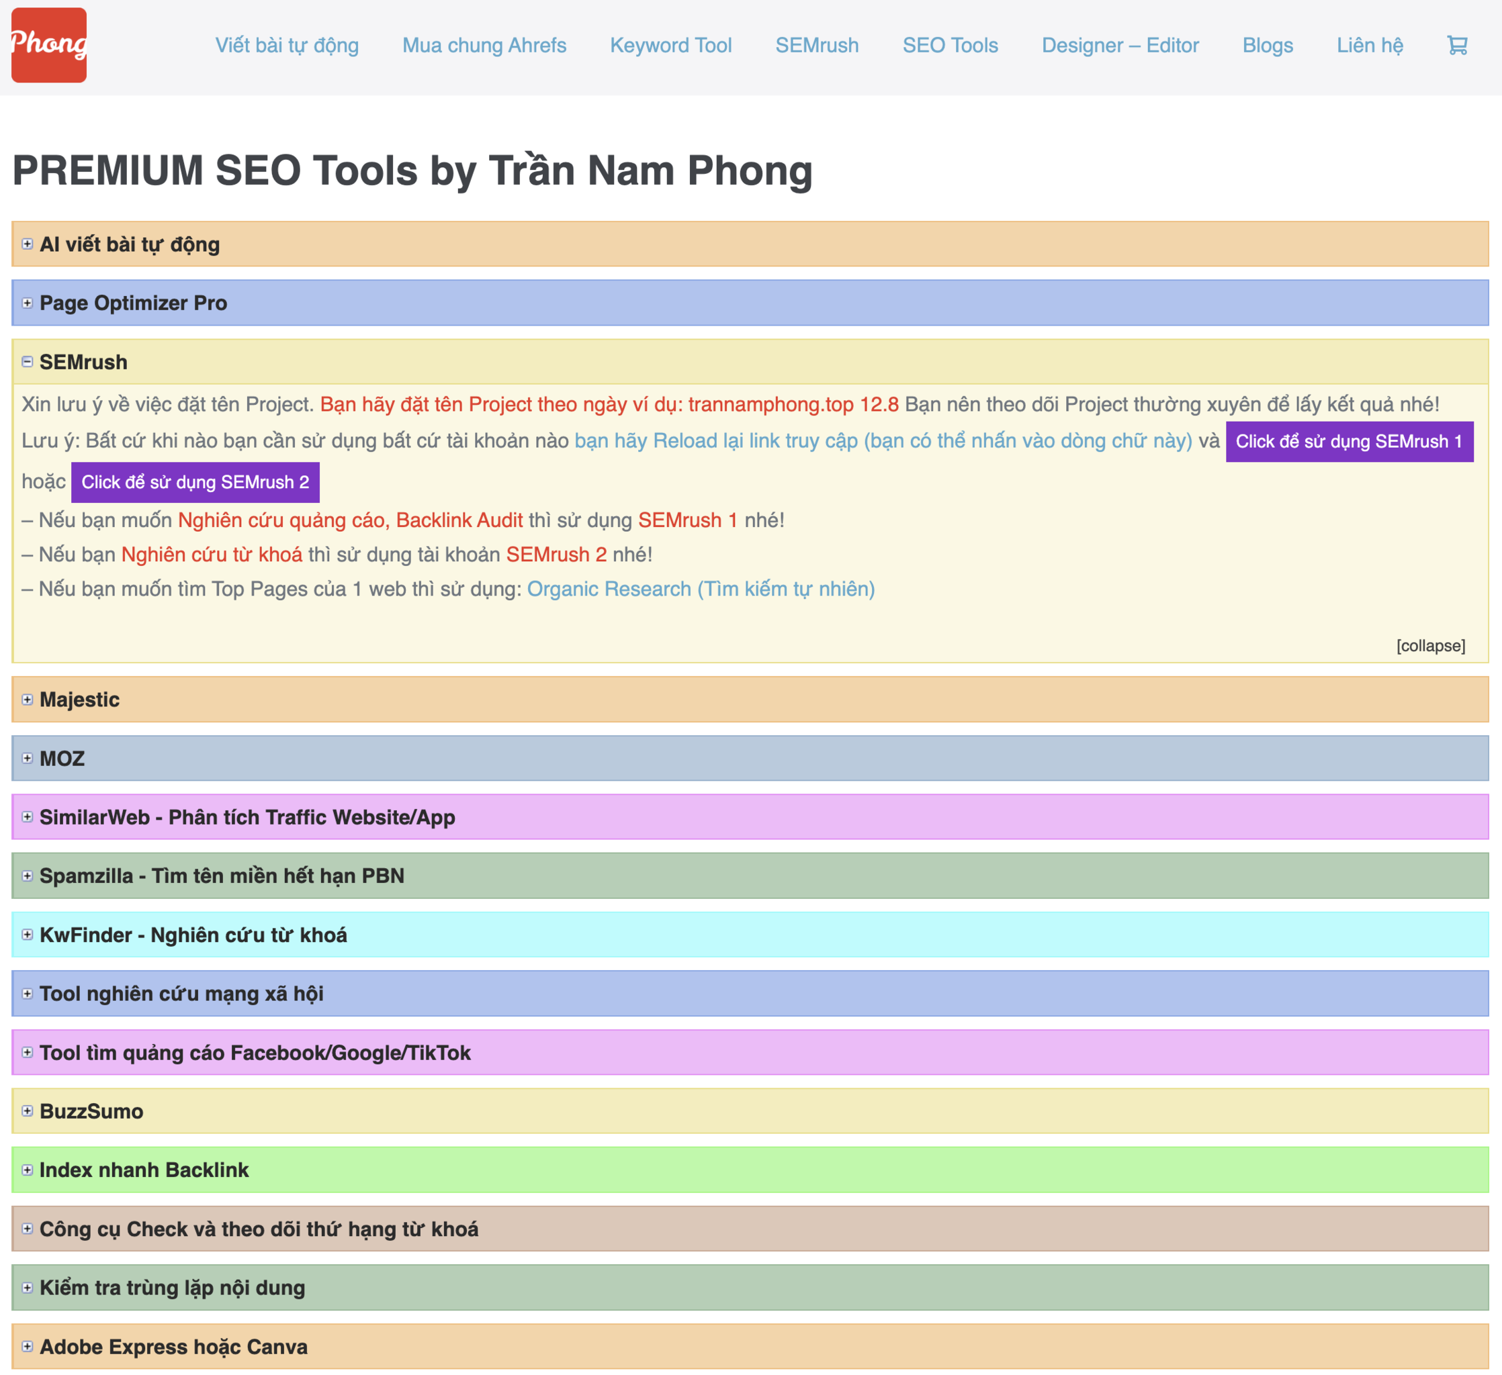The width and height of the screenshot is (1502, 1375).
Task: Open Designer – Editor menu item
Action: (x=1120, y=46)
